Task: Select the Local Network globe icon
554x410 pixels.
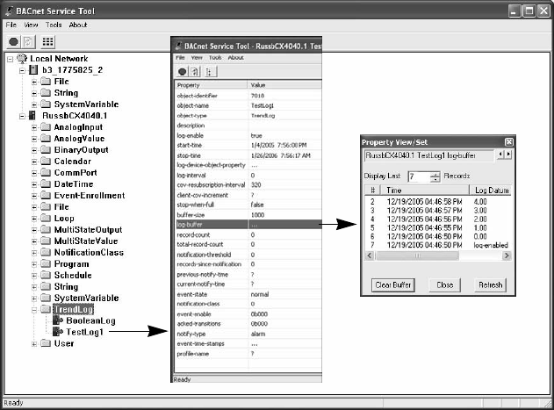Action: (22, 58)
